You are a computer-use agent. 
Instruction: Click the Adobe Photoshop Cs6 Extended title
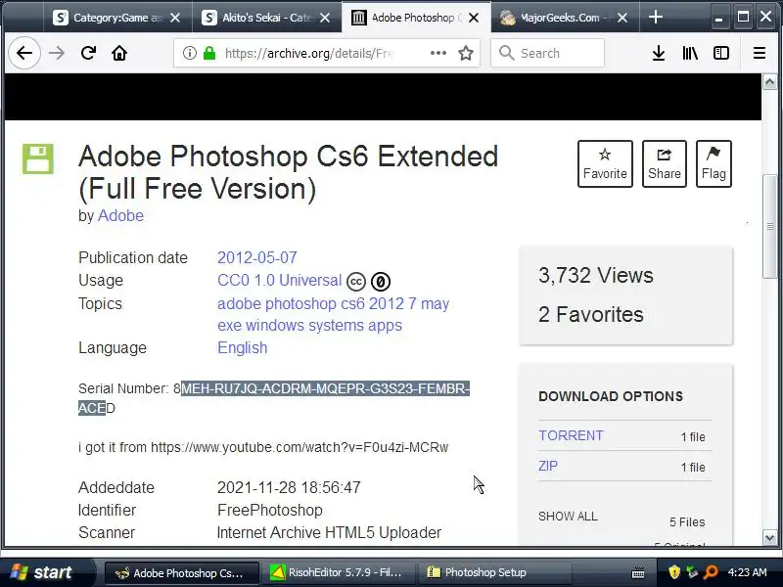pyautogui.click(x=288, y=172)
